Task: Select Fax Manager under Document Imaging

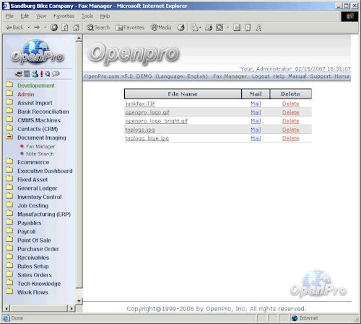Action: (40, 146)
